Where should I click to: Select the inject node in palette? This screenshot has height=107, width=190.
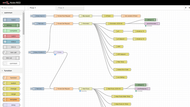tap(11, 20)
